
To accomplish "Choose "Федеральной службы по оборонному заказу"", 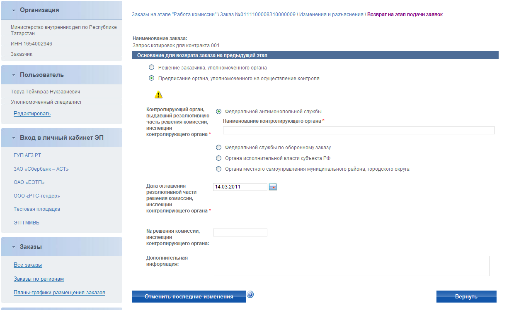I will point(218,147).
